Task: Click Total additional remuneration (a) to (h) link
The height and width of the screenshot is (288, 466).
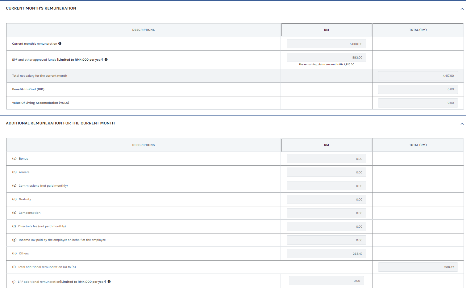Action: (47, 267)
